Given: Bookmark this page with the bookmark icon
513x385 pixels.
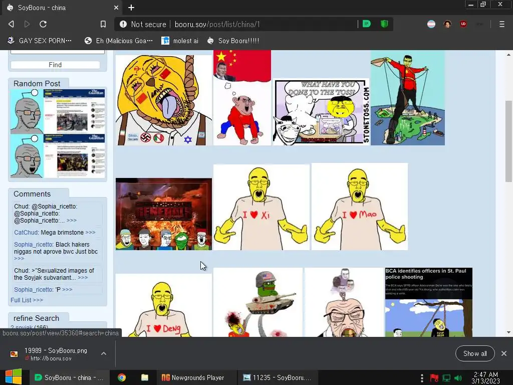Looking at the screenshot, I should 103,24.
